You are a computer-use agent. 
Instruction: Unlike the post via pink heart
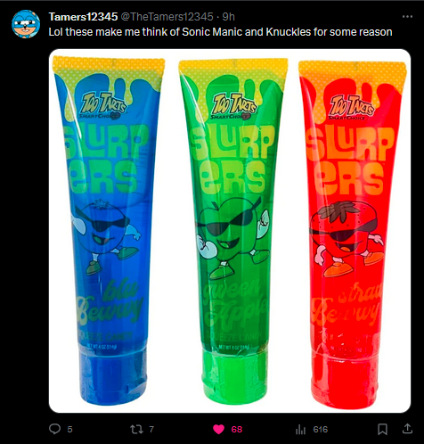[219, 429]
